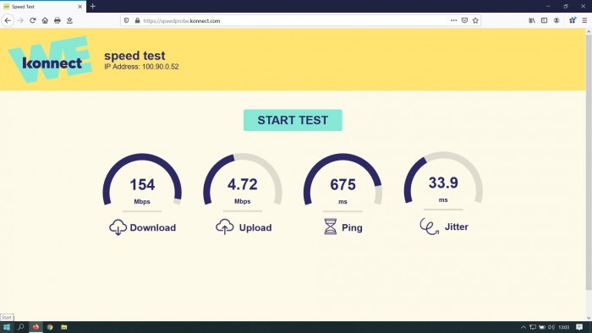This screenshot has height=333, width=592.
Task: Click the Ping label
Action: [352, 228]
